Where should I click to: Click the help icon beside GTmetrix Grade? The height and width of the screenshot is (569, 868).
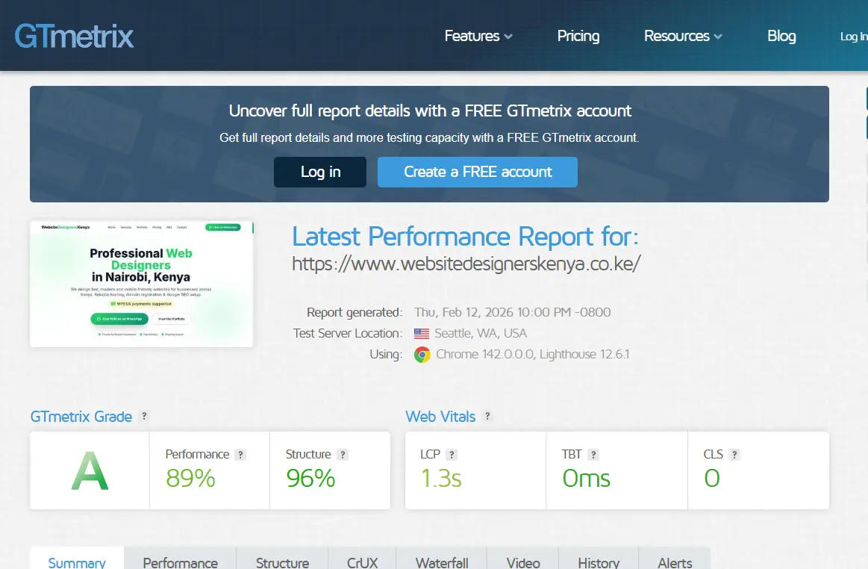point(144,417)
